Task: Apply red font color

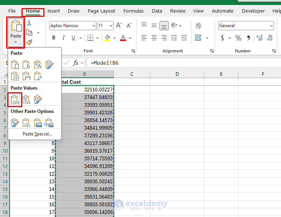Action: click(x=123, y=38)
